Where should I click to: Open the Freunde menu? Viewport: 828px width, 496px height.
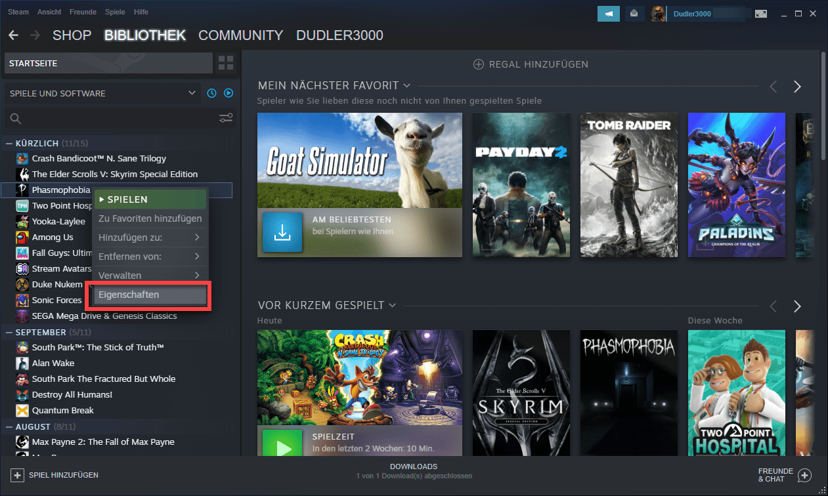pos(84,12)
